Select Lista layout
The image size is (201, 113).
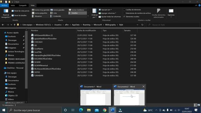click(54, 13)
